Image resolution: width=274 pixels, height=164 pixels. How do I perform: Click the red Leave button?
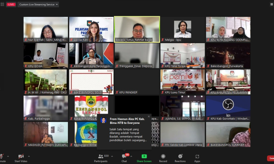point(270,158)
